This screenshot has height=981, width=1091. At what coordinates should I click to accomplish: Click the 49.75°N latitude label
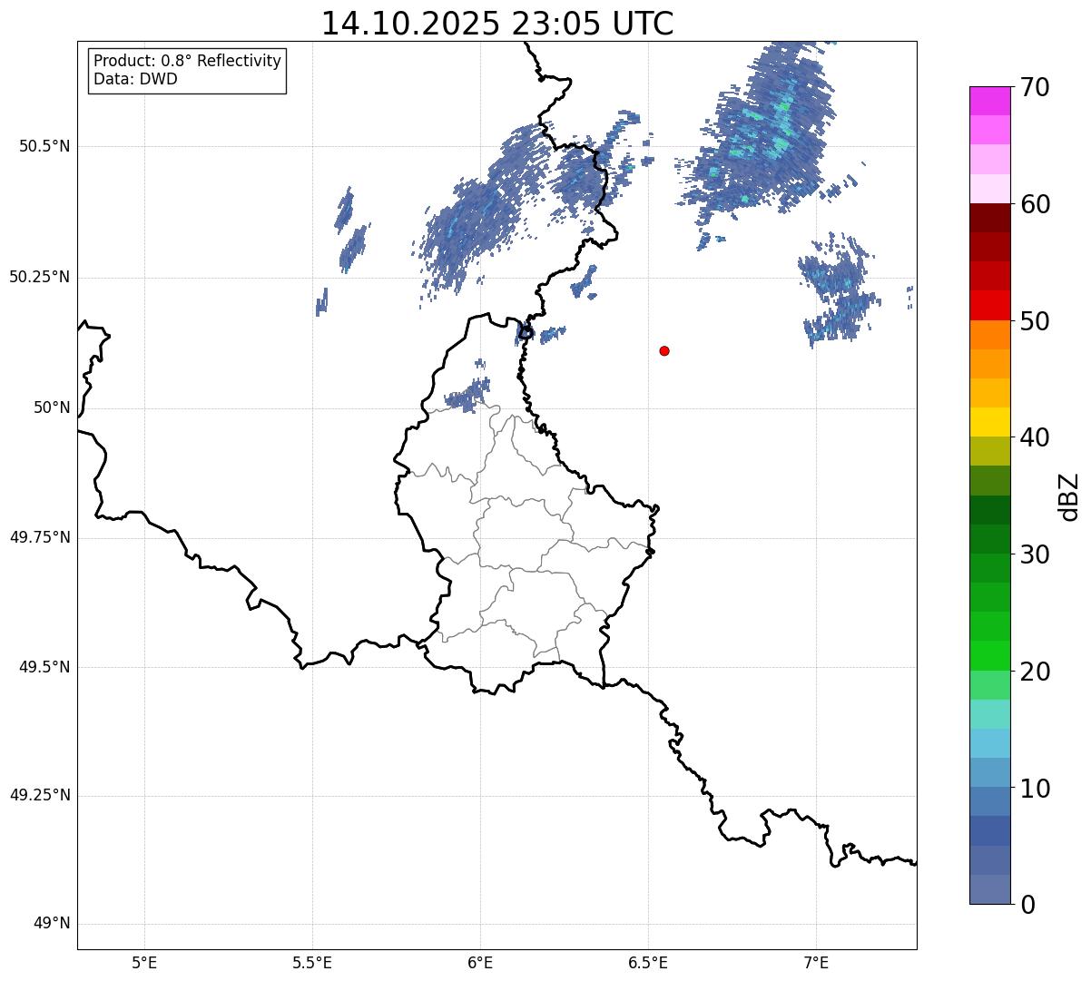39,537
